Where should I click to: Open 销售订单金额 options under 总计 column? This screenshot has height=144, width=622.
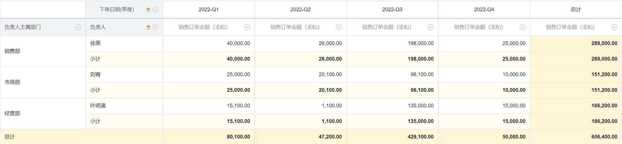click(614, 27)
